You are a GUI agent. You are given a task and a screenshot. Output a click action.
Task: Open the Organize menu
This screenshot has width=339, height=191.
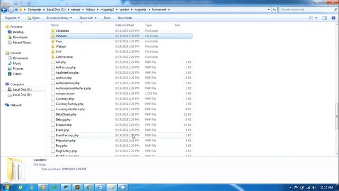[12, 18]
